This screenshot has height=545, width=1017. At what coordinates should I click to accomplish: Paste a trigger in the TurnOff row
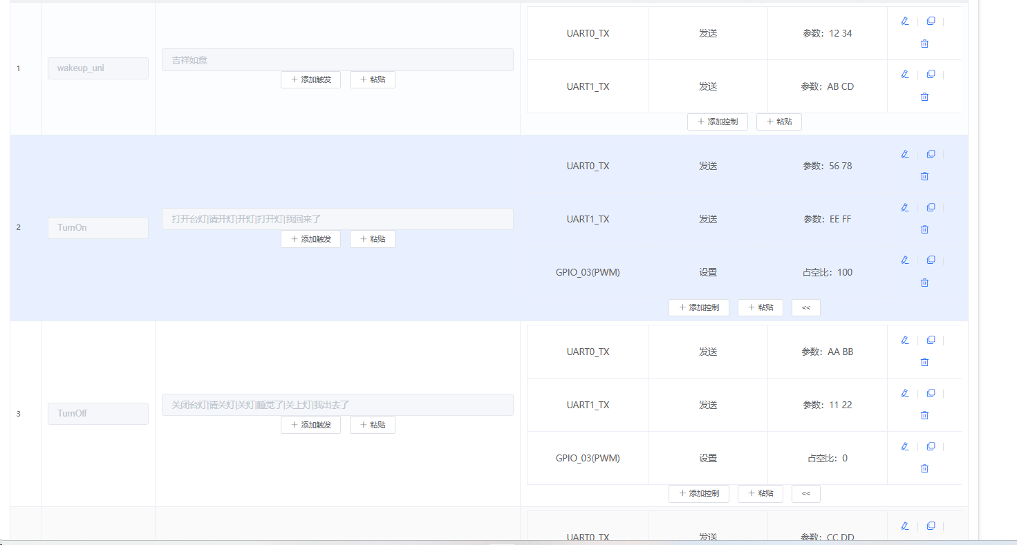click(372, 425)
